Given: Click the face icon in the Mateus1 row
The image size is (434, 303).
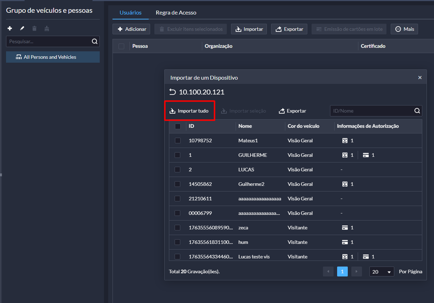Looking at the screenshot, I should tap(345, 141).
